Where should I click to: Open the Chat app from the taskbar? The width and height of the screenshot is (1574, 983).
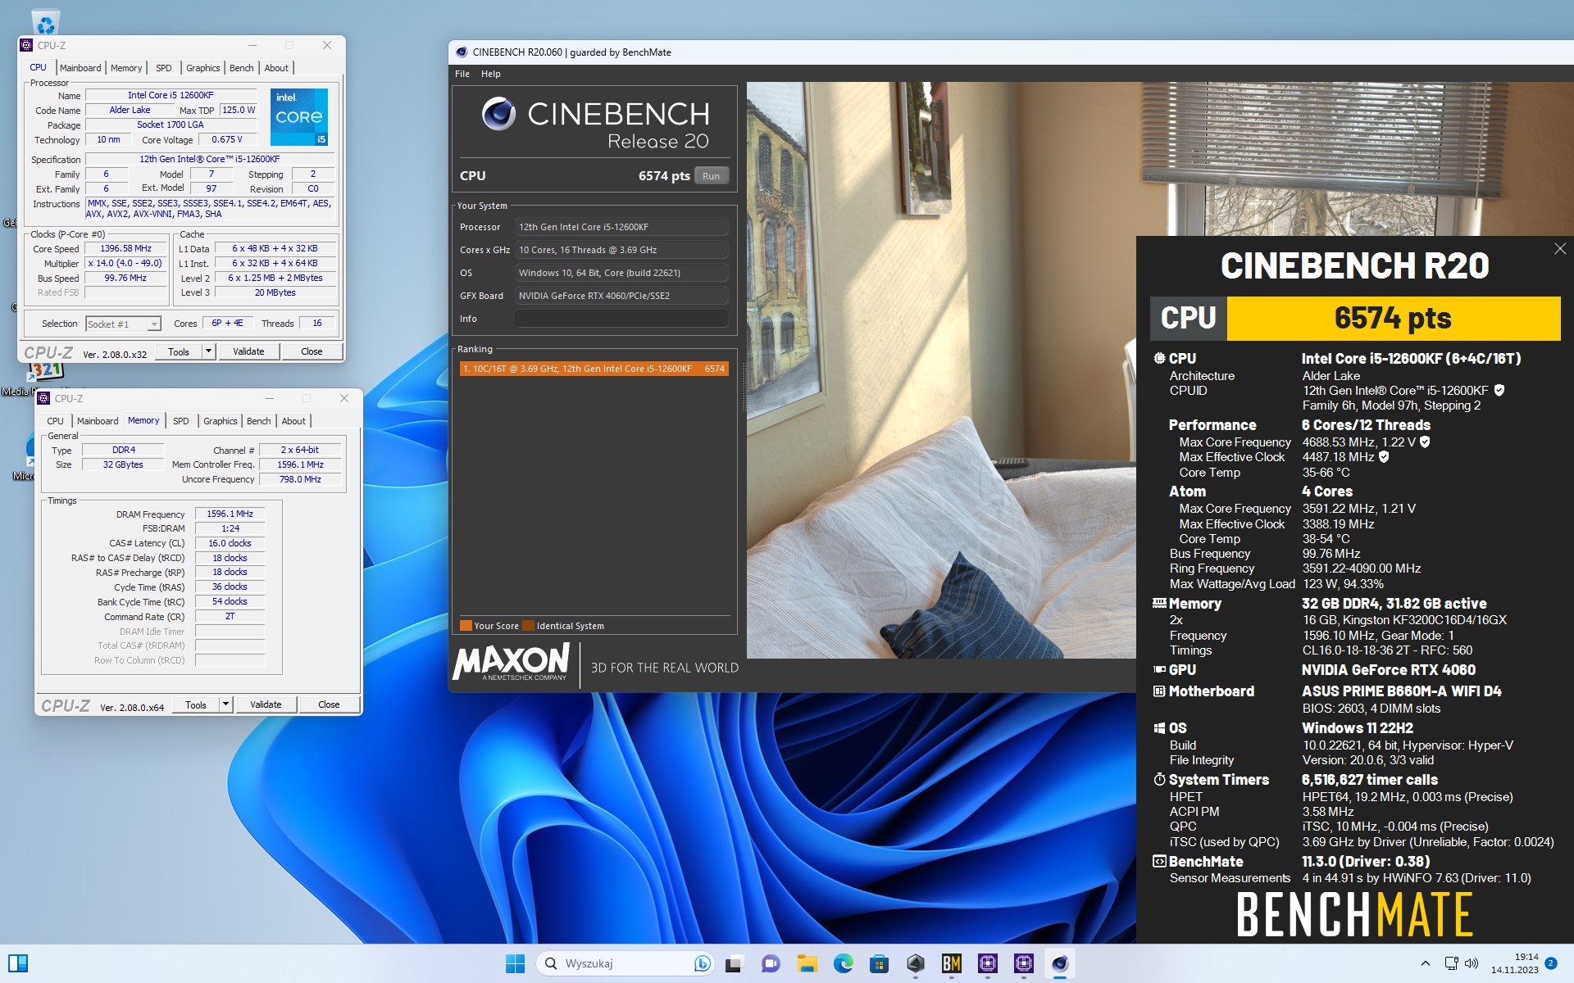click(771, 963)
